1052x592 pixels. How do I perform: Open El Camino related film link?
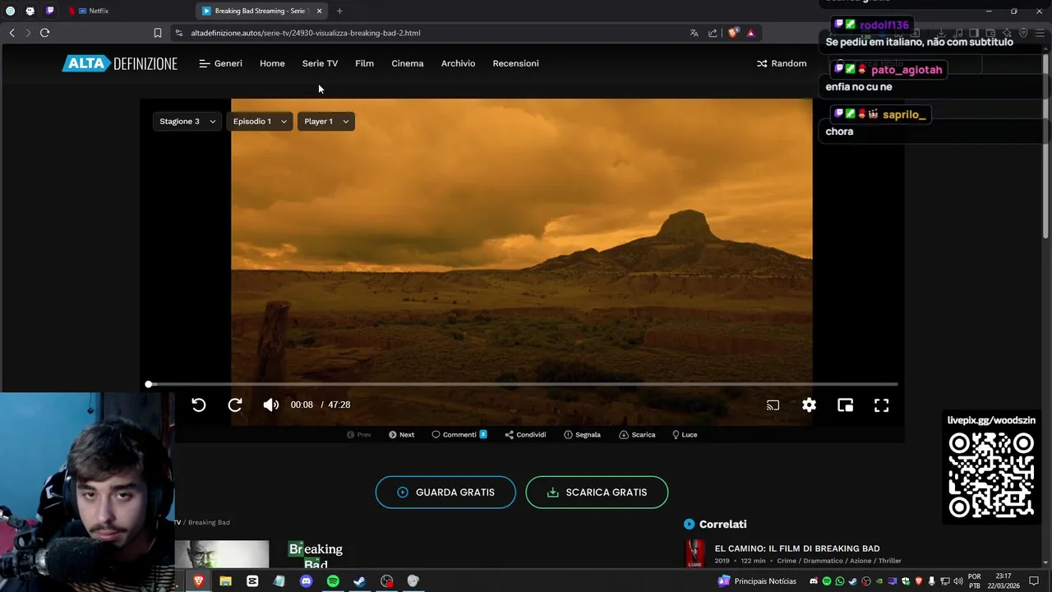(x=797, y=548)
